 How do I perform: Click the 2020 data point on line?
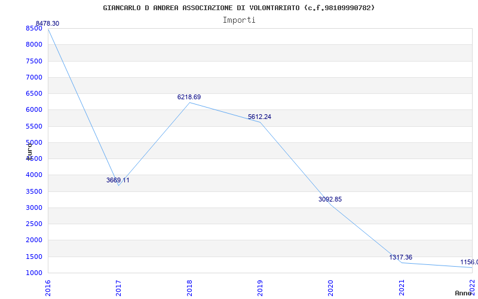click(331, 205)
